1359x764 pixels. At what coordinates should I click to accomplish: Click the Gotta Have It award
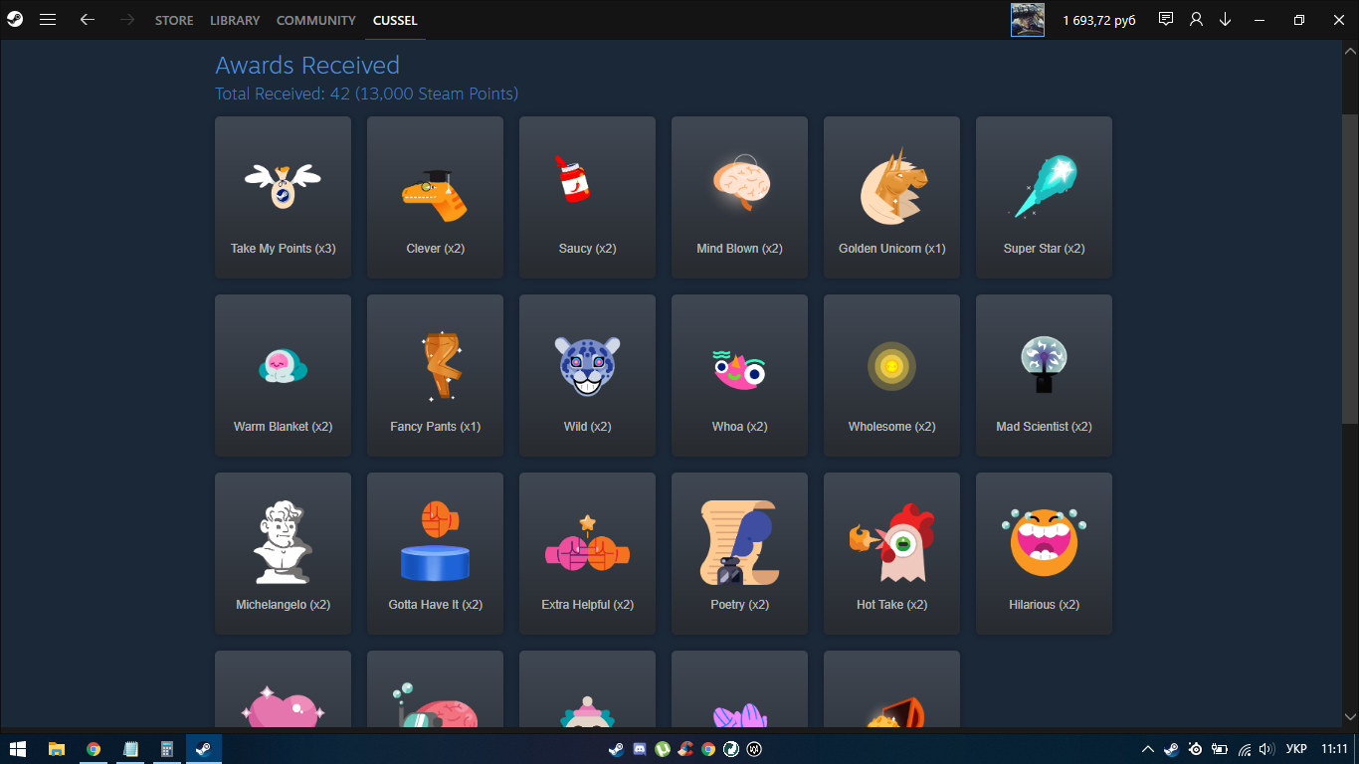pos(435,553)
